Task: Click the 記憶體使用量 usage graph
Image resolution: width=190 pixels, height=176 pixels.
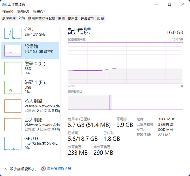Action: (x=125, y=63)
